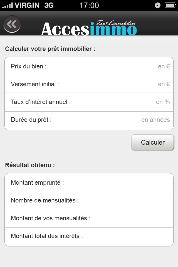Tap the 'Résultat obtenu' section heading

click(x=30, y=165)
